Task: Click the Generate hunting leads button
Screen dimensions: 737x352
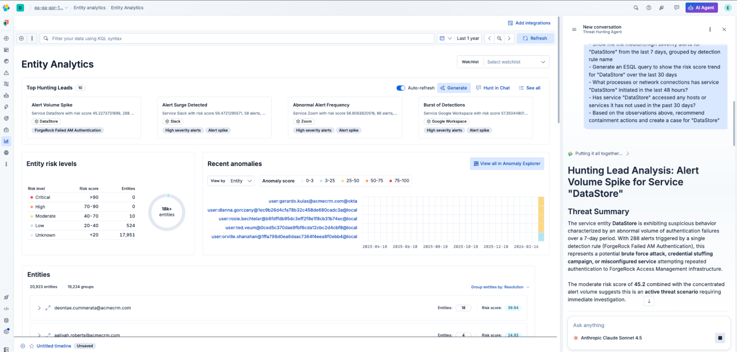Action: coord(454,88)
